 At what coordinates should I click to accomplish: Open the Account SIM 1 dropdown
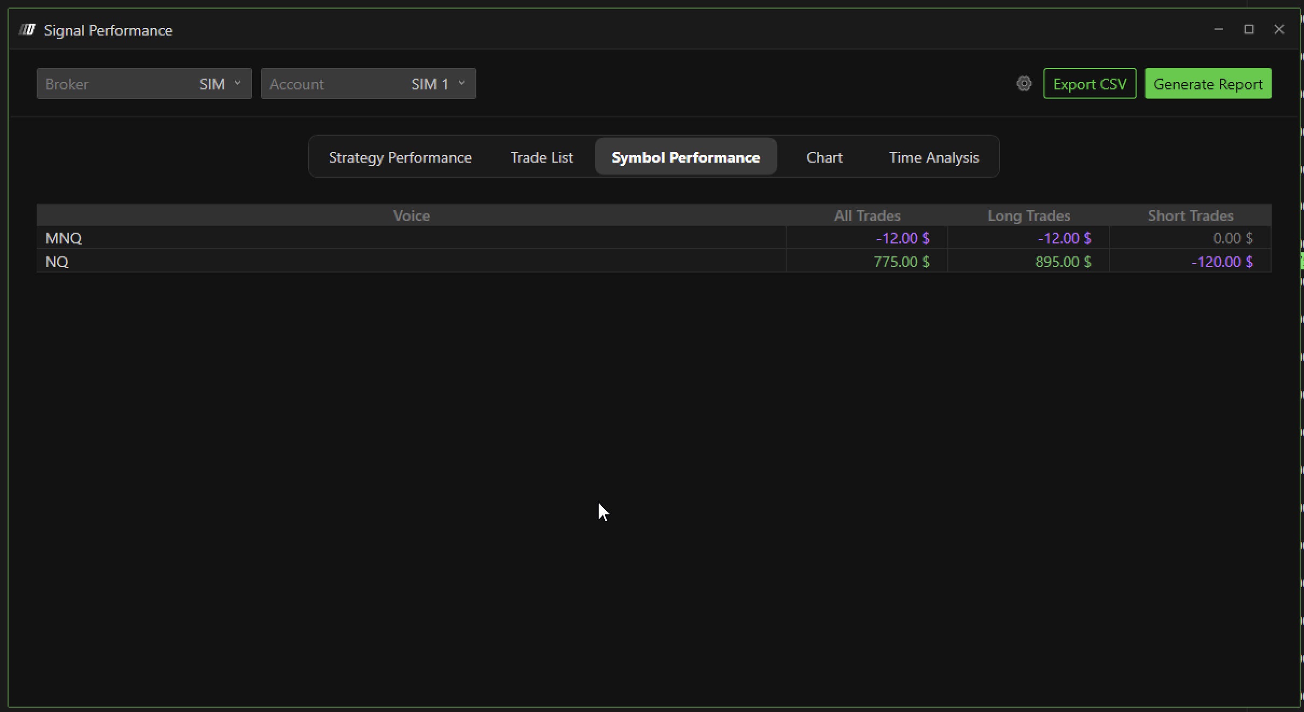(x=368, y=83)
